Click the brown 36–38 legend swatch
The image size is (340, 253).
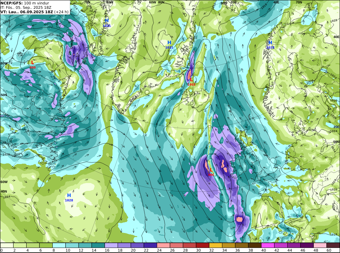point(242,245)
